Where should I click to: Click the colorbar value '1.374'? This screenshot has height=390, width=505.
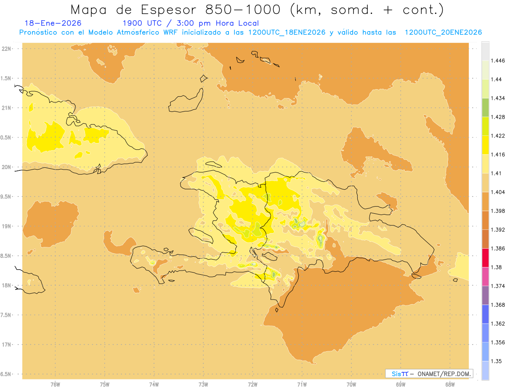pos(498,286)
